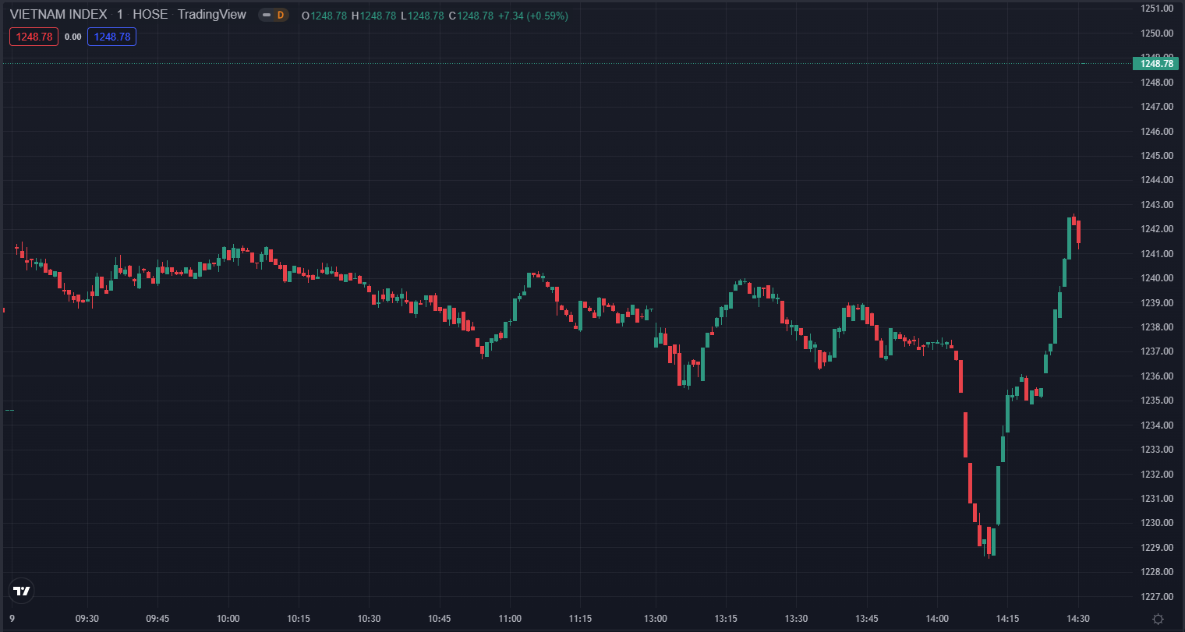Click 1231.00 on the price scale

tap(1157, 499)
